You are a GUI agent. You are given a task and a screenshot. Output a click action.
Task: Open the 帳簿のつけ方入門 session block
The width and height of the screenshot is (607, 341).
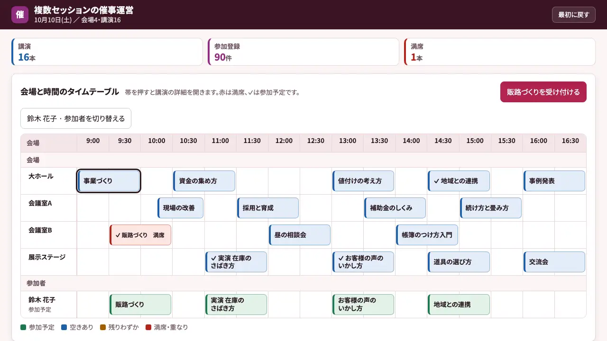(427, 235)
